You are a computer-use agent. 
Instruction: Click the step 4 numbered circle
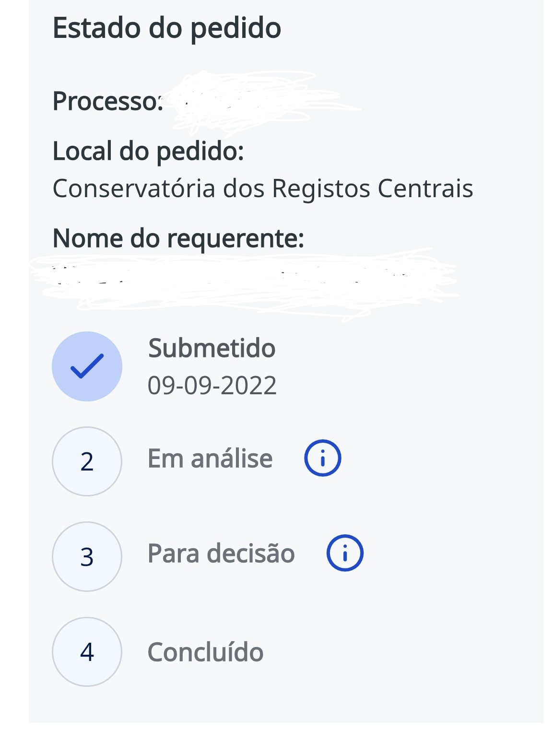point(87,652)
